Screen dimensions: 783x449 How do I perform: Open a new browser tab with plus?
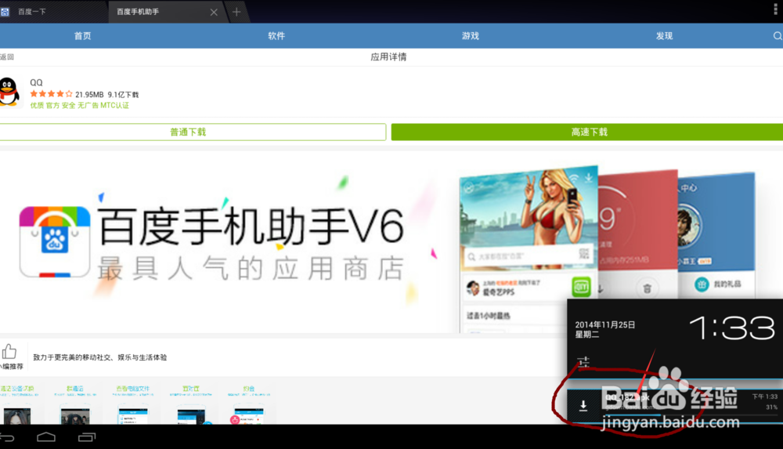(x=236, y=12)
